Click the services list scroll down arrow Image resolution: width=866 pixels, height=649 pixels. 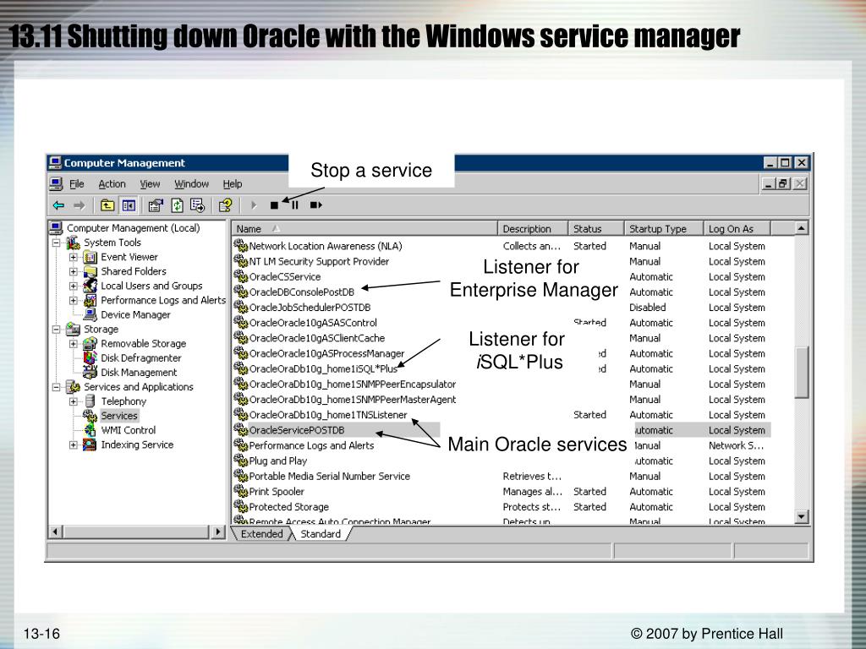tap(802, 516)
